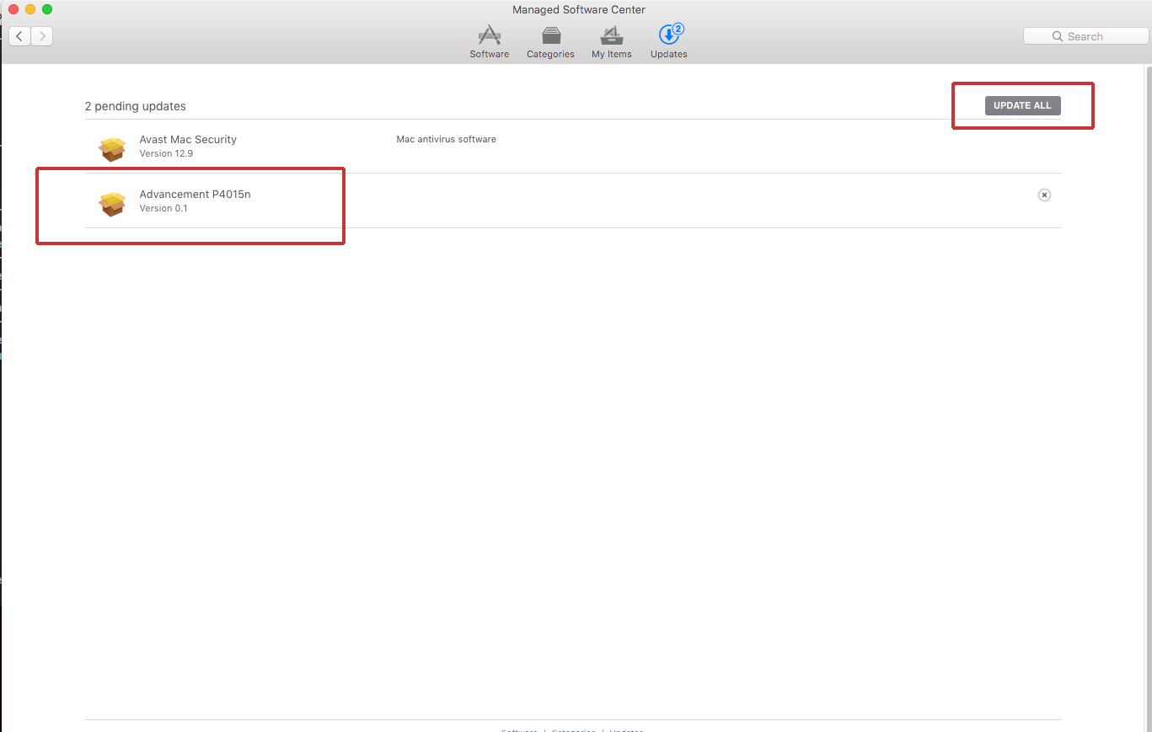Open the Software toolbar section
This screenshot has width=1152, height=732.
[x=489, y=41]
